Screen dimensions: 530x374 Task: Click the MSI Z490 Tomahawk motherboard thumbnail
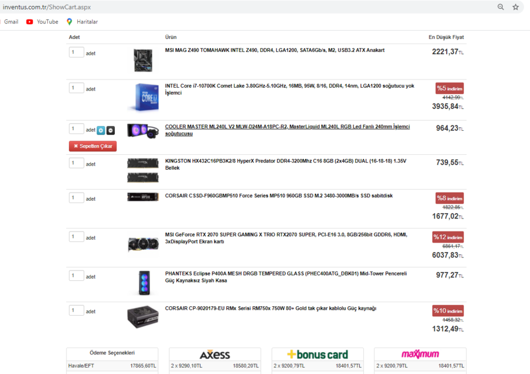(x=143, y=60)
